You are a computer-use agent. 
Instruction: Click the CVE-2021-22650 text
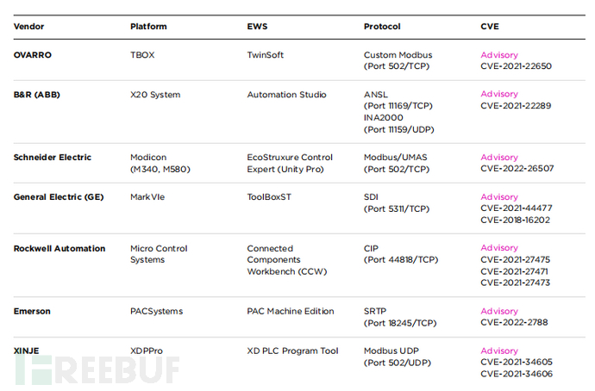(516, 66)
